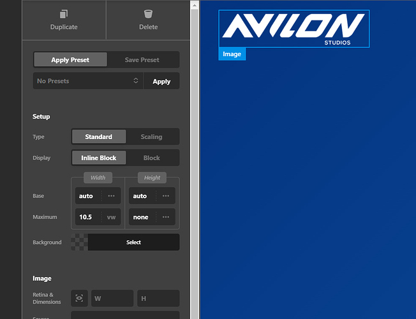Click the Width column label
The image size is (416, 319).
tap(98, 177)
